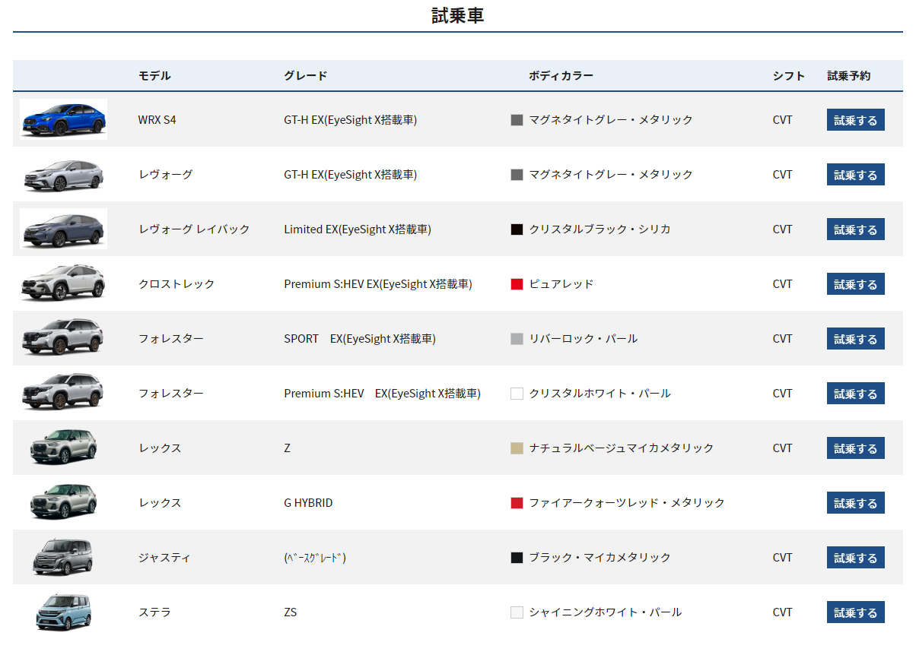Select the SPORT EX(EyeSight X搭載車) grade
This screenshot has height=655, width=916.
coord(360,339)
